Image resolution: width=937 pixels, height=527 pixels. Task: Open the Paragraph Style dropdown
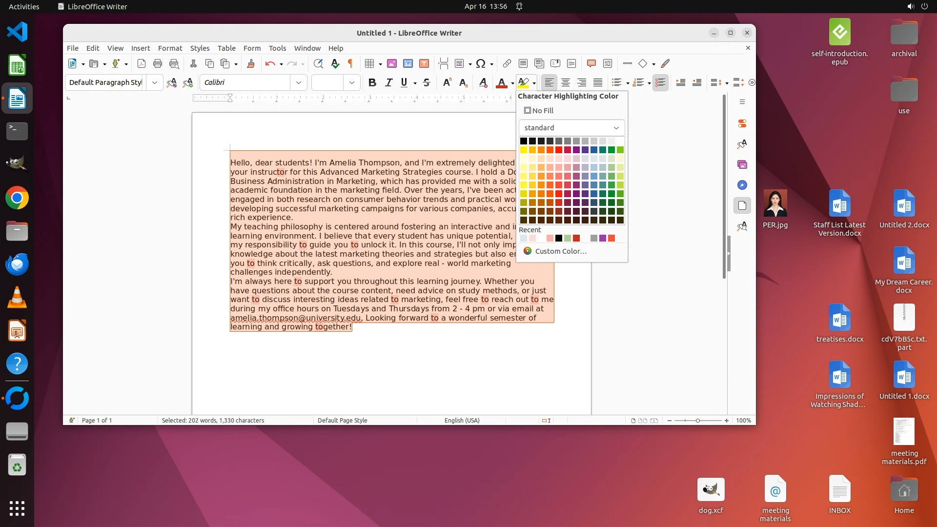coord(154,82)
